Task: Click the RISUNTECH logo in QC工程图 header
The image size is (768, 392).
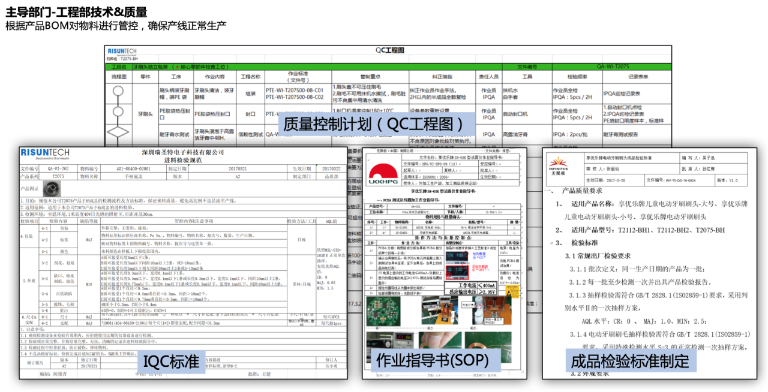Action: 122,52
